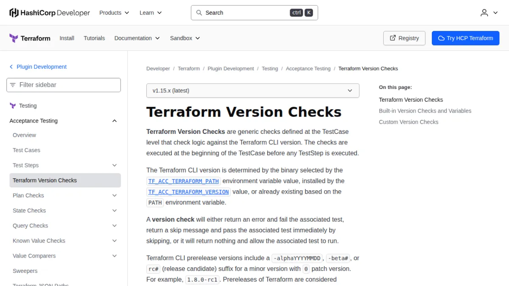Jump to Terraform Version Checks in page outline
The width and height of the screenshot is (509, 286).
coord(411,100)
